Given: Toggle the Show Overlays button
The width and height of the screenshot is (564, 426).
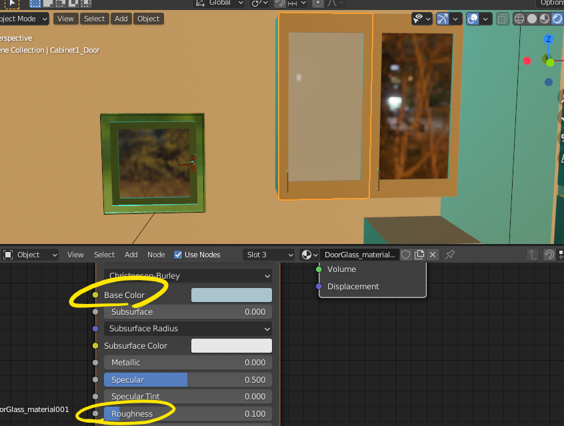Looking at the screenshot, I should [x=473, y=19].
